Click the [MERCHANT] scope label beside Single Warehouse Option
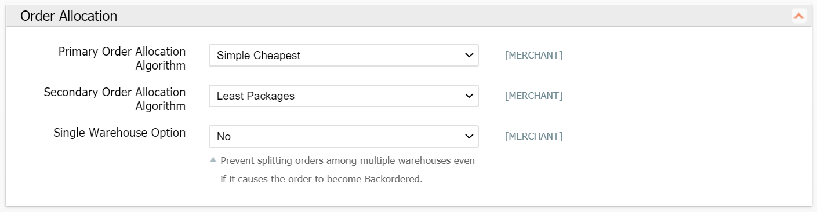Viewport: 817px width, 212px height. tap(533, 137)
